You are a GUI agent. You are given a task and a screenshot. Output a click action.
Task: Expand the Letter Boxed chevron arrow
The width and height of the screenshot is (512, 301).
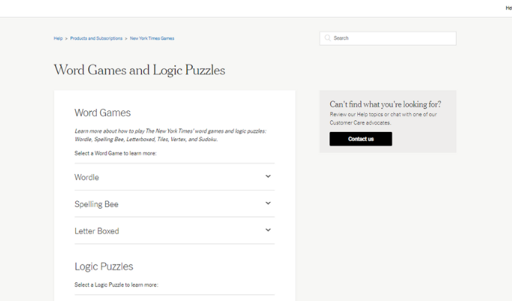pyautogui.click(x=268, y=230)
